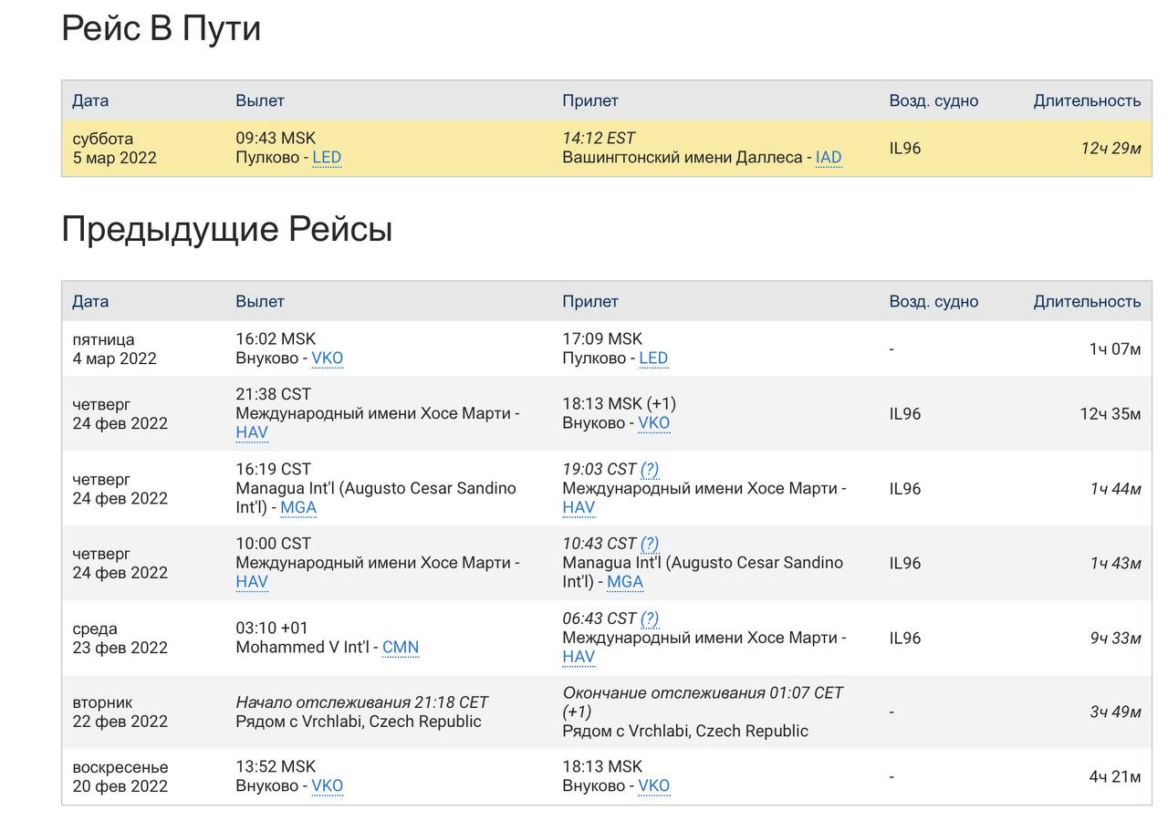This screenshot has width=1168, height=821.
Task: Open HAV departure link for 21:38 CST flight
Action: point(251,433)
